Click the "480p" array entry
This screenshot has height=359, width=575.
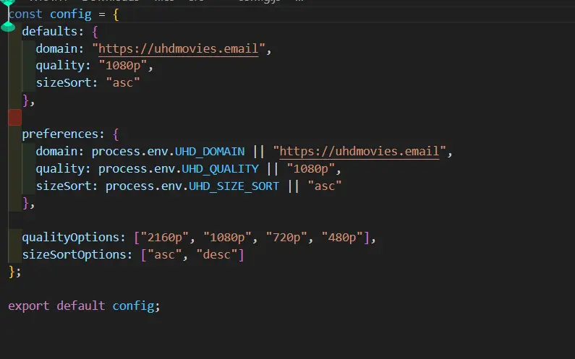[343, 238]
